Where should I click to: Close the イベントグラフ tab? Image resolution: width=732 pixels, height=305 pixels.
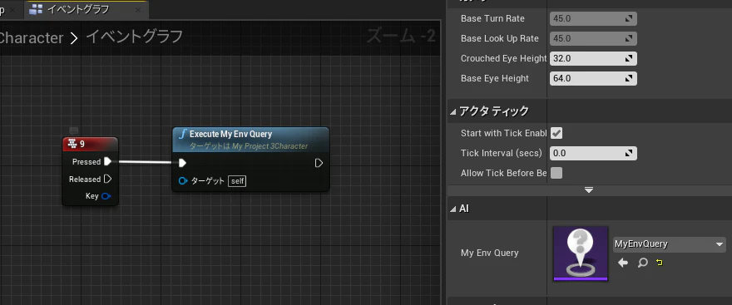(138, 10)
